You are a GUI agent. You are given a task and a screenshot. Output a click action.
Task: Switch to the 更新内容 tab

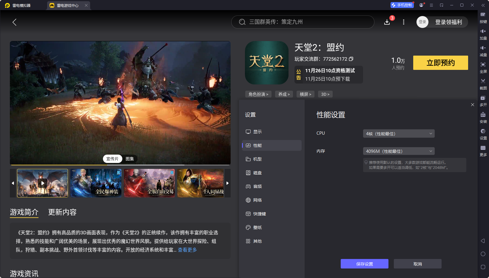(62, 212)
